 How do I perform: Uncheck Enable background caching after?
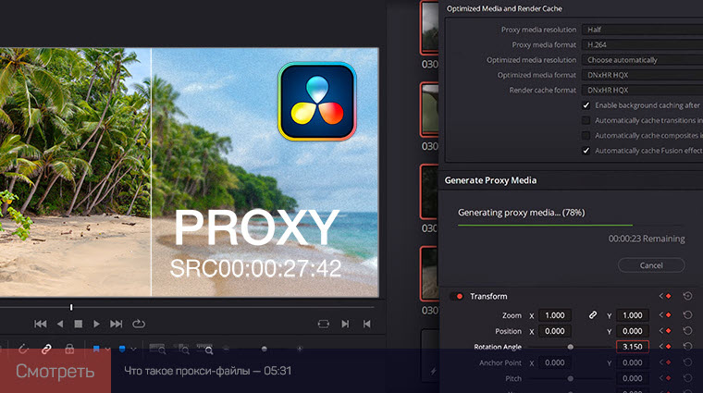click(586, 105)
